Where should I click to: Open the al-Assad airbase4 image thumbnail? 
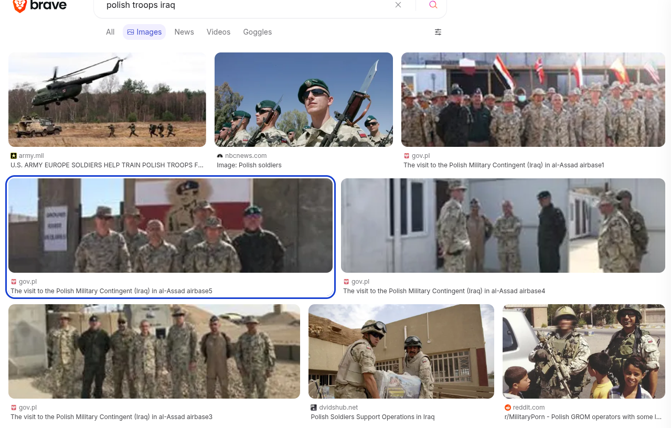pyautogui.click(x=503, y=226)
